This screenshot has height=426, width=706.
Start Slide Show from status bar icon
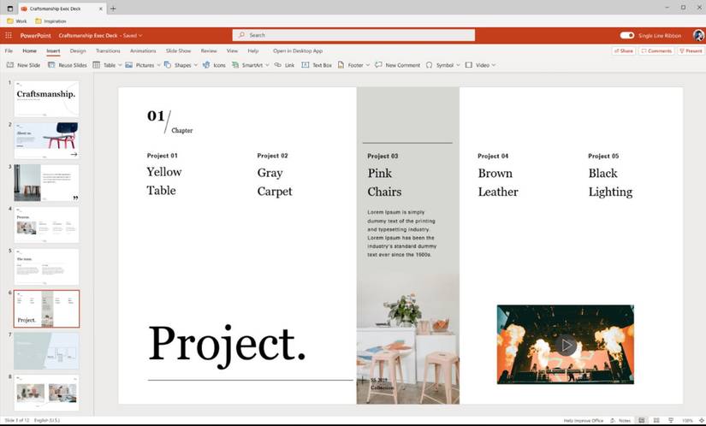pos(671,420)
